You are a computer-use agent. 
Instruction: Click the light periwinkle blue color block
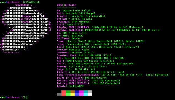[x=77, y=94]
